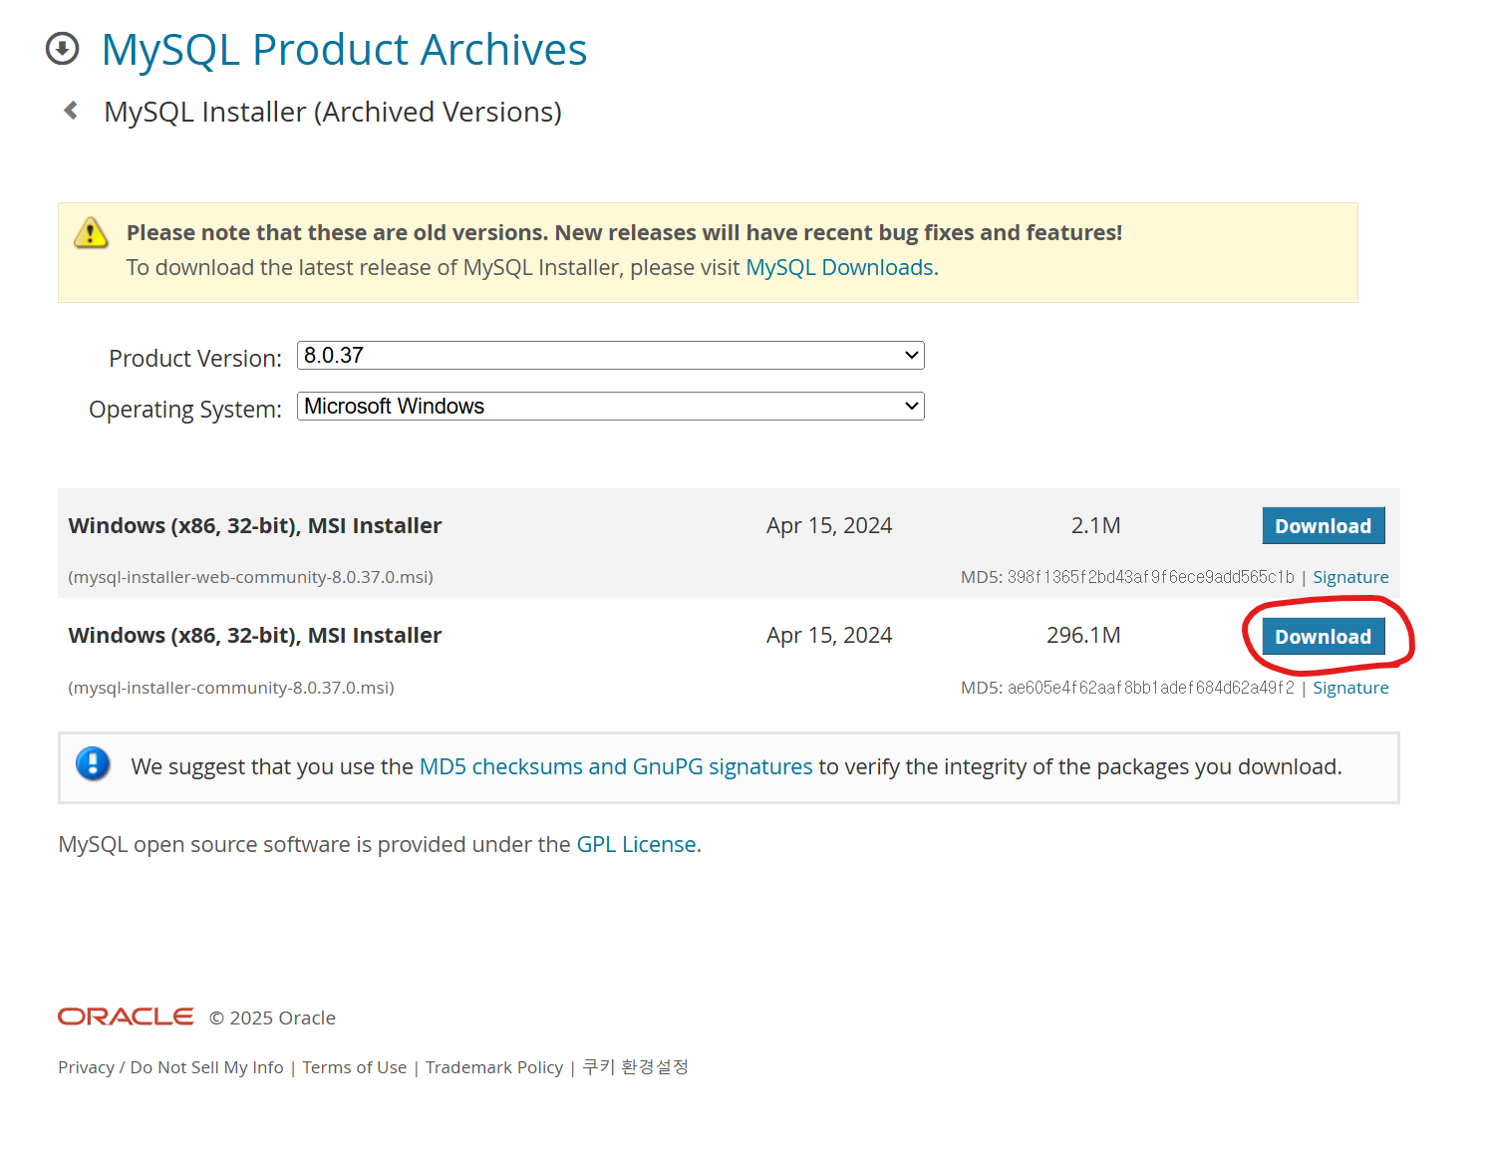Download the 296.1M community MSI installer
The width and height of the screenshot is (1486, 1160).
point(1324,637)
